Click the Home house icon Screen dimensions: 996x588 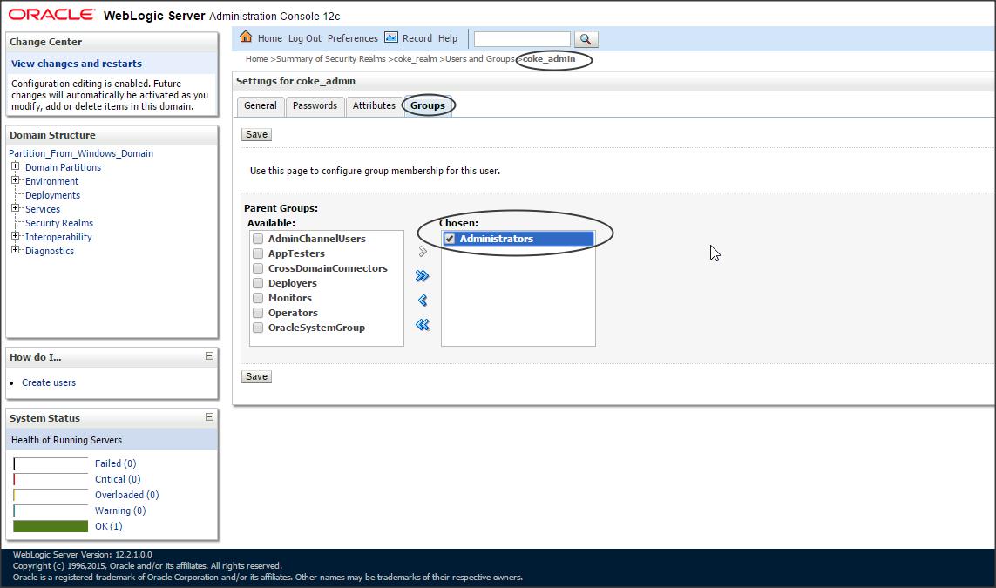246,37
